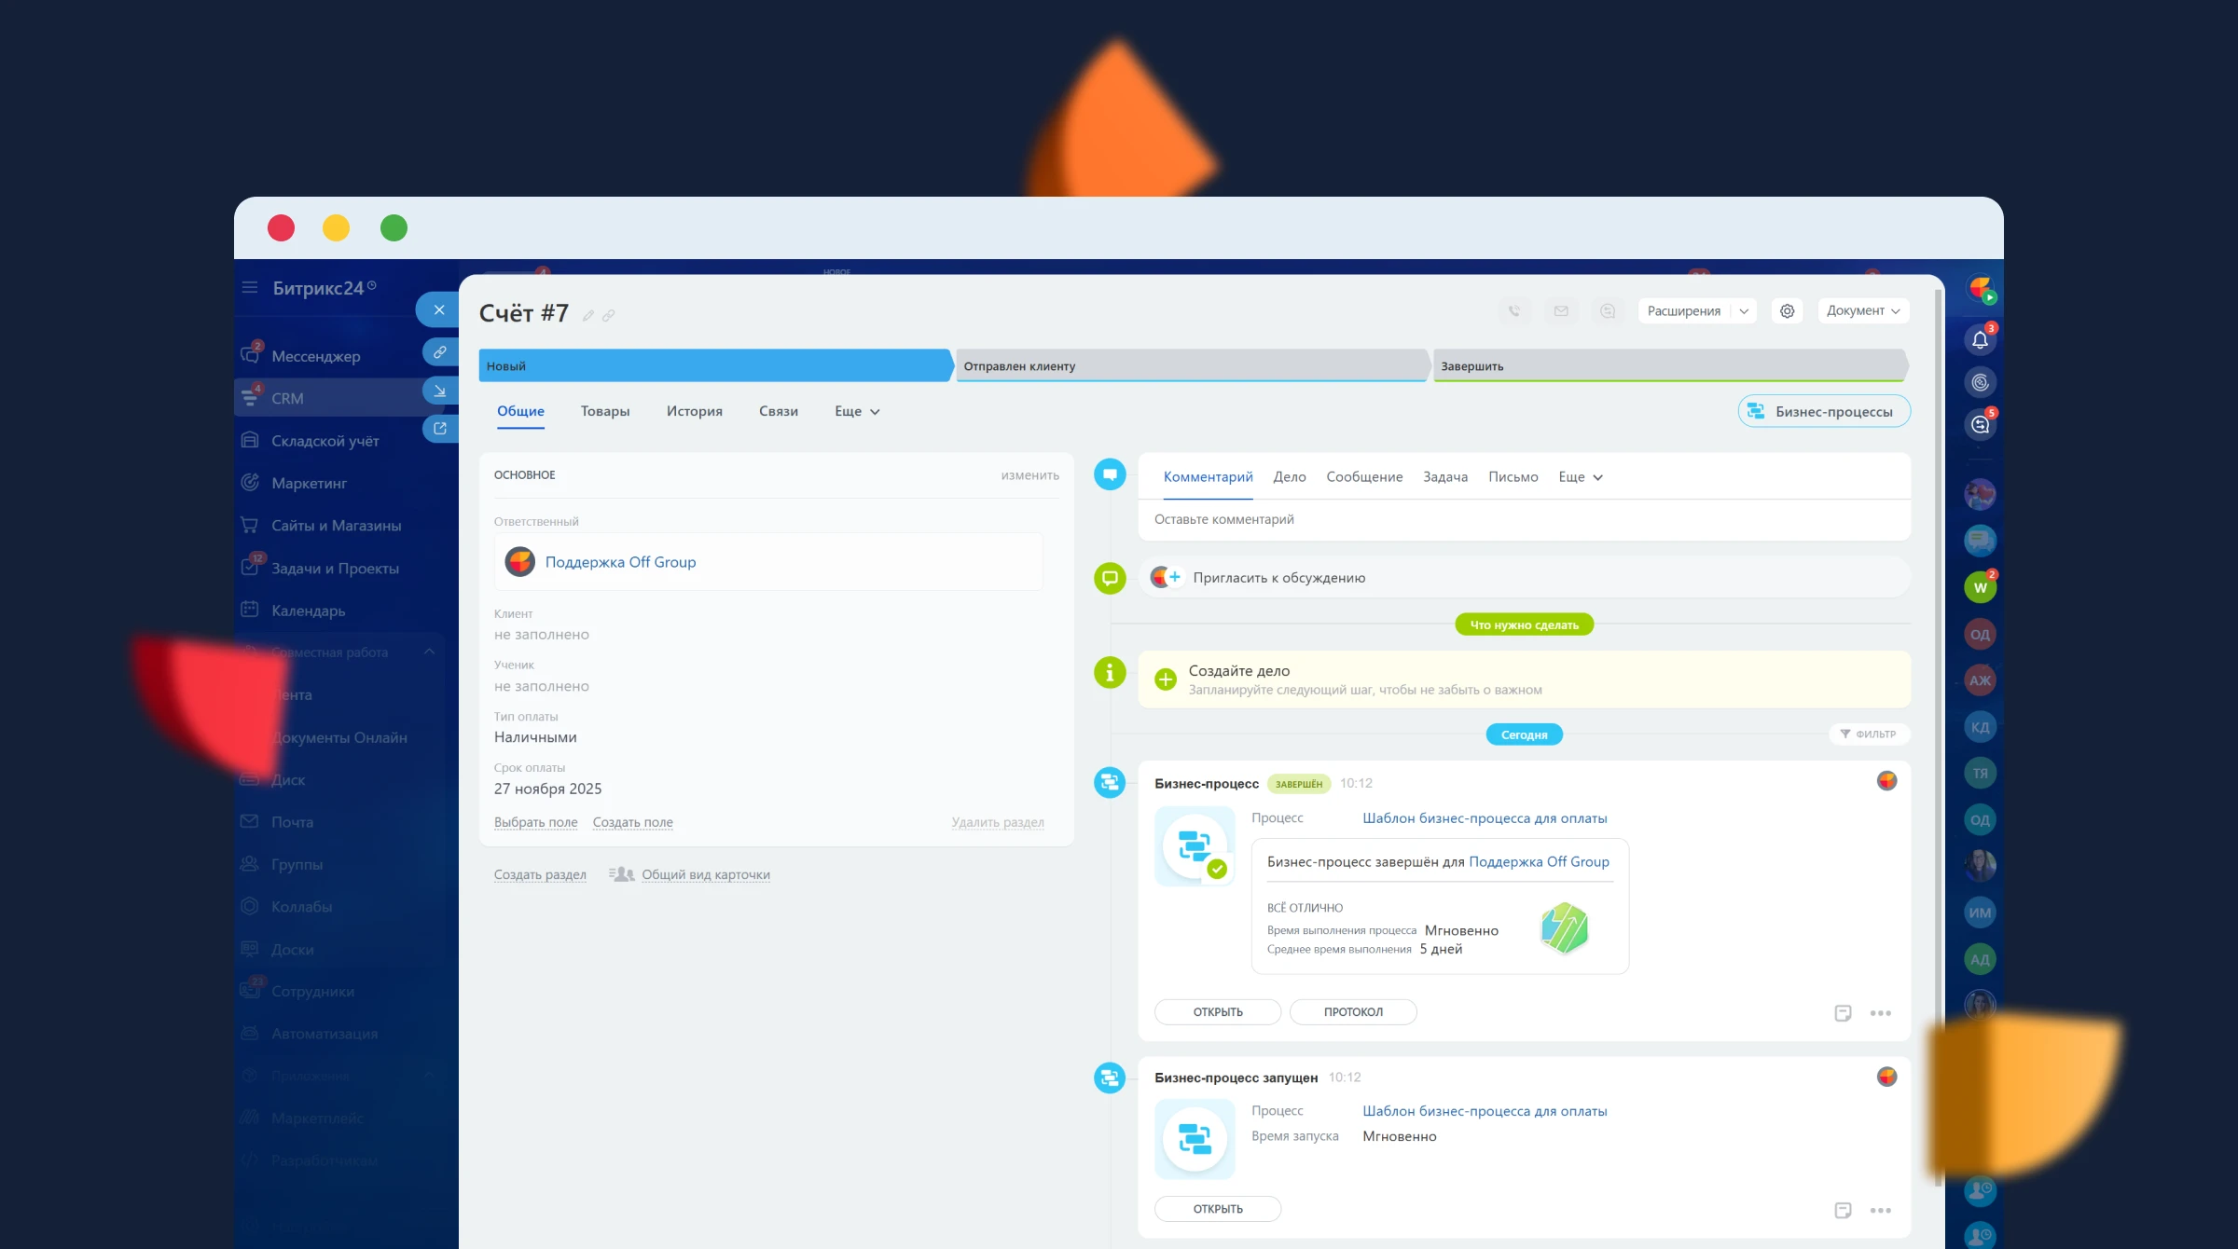Open the Документ dropdown
Screen dimensions: 2238x1249
1862,311
